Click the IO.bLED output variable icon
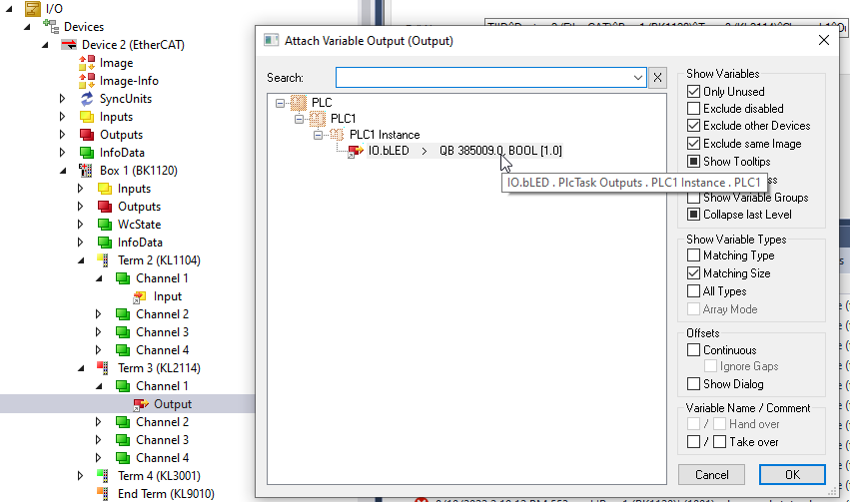Screen dimensions: 850x502 356,152
